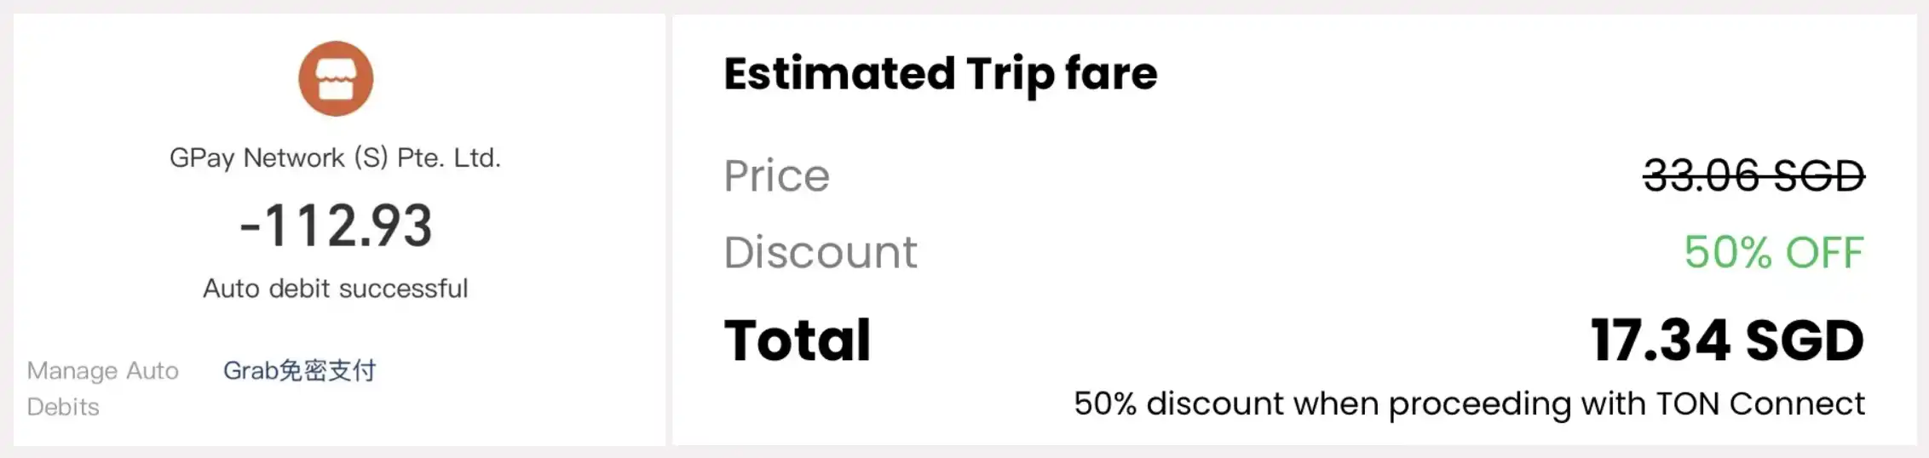Click the 17.34 SGD total amount
1929x458 pixels.
(x=1726, y=341)
